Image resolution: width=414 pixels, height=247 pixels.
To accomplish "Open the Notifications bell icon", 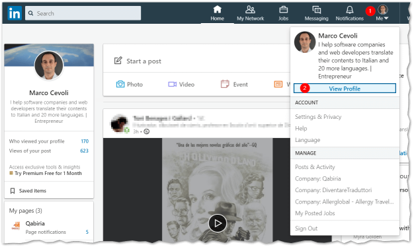I will click(350, 10).
